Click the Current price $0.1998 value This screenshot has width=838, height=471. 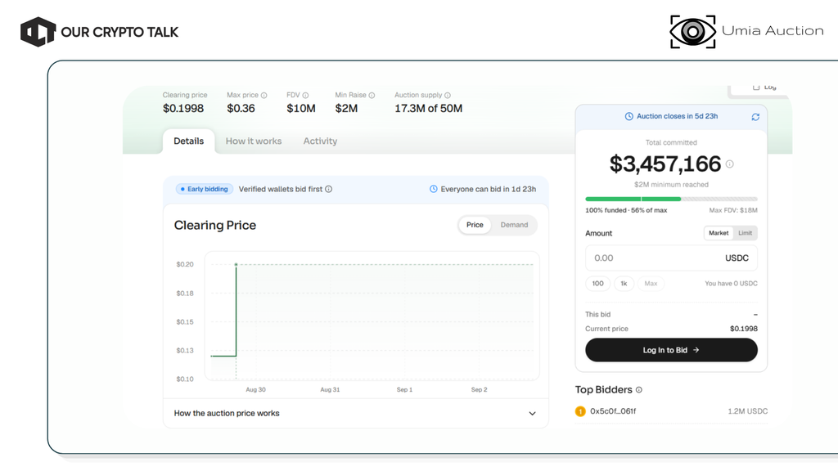743,329
